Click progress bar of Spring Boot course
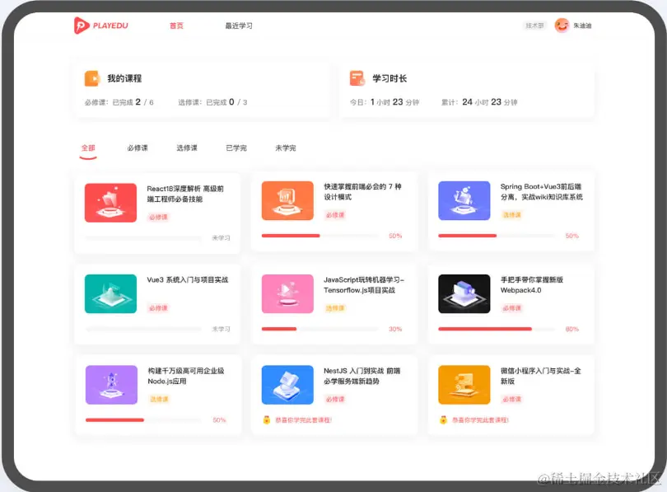The width and height of the screenshot is (667, 492). [x=497, y=236]
